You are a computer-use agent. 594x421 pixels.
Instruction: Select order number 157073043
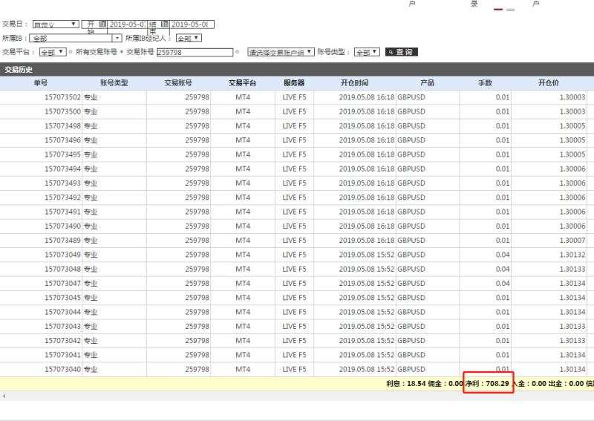tap(62, 326)
